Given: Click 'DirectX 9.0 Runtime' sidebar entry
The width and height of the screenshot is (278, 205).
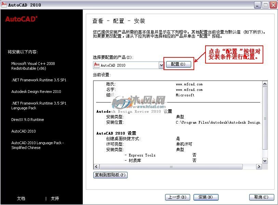Looking at the screenshot, I should pyautogui.click(x=28, y=120).
